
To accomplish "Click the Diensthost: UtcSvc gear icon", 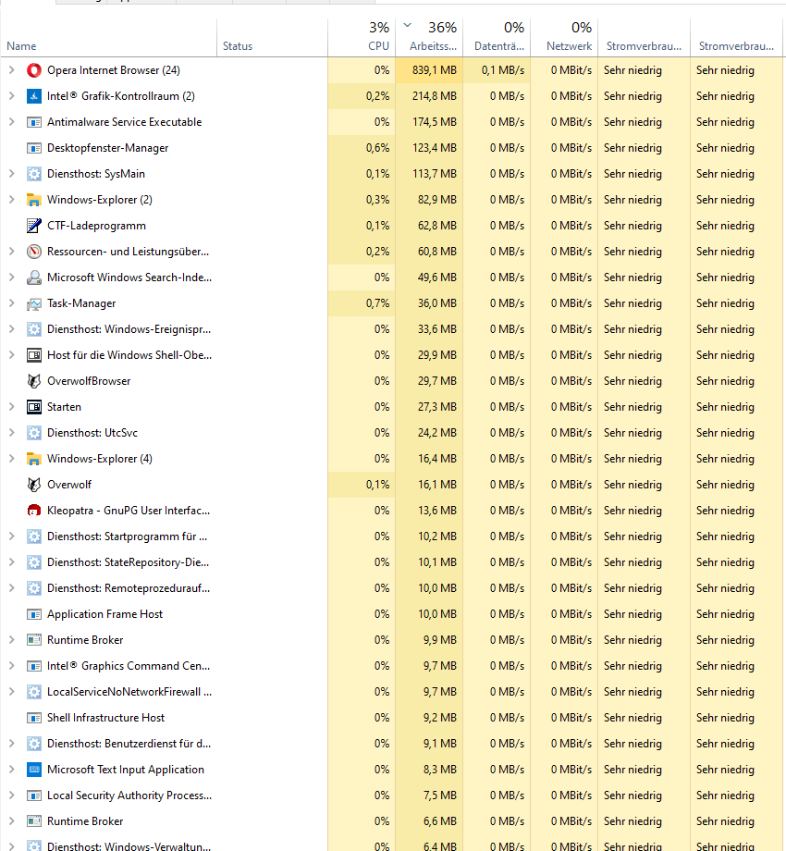I will (x=34, y=433).
